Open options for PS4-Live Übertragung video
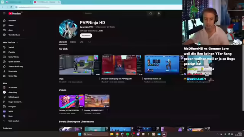The height and width of the screenshot is (137, 244). coord(142,79)
